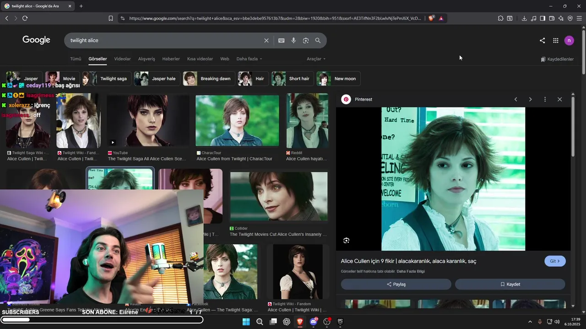
Task: Click the Brave Rewards triangle icon
Action: coord(441,18)
